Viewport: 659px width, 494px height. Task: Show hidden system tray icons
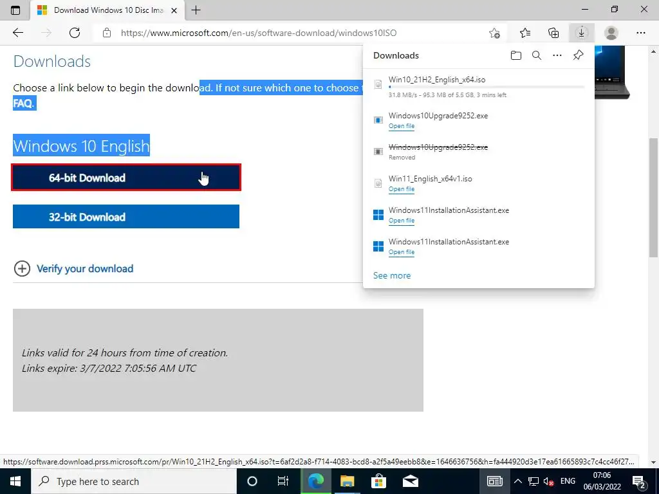518,481
